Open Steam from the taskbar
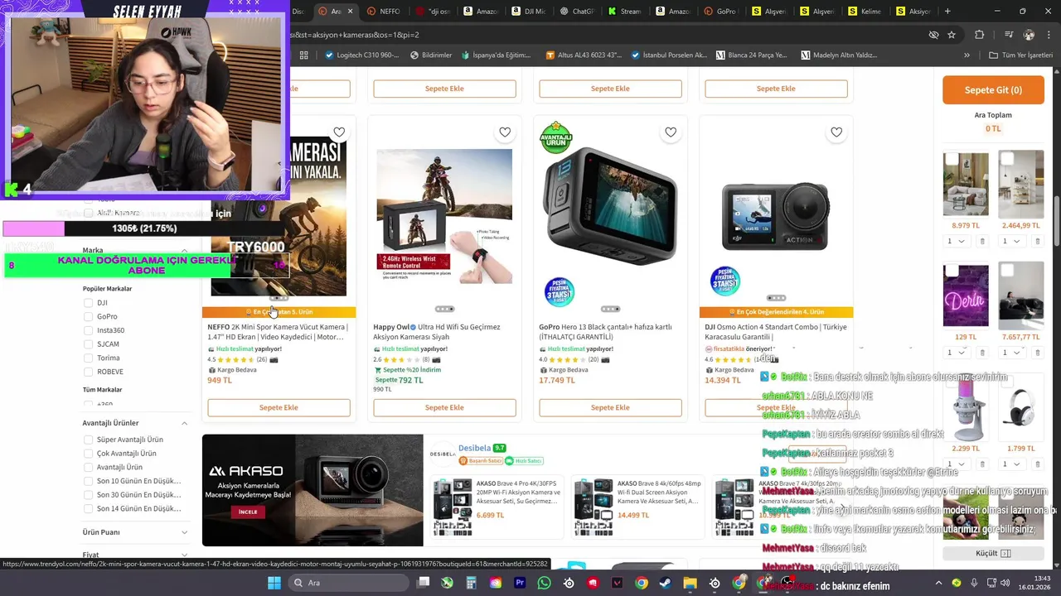The width and height of the screenshot is (1061, 596). click(x=666, y=583)
